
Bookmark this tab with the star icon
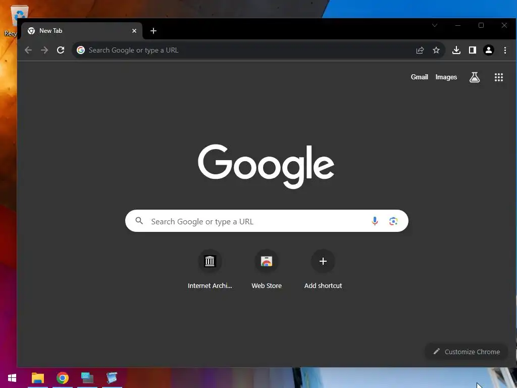click(436, 50)
